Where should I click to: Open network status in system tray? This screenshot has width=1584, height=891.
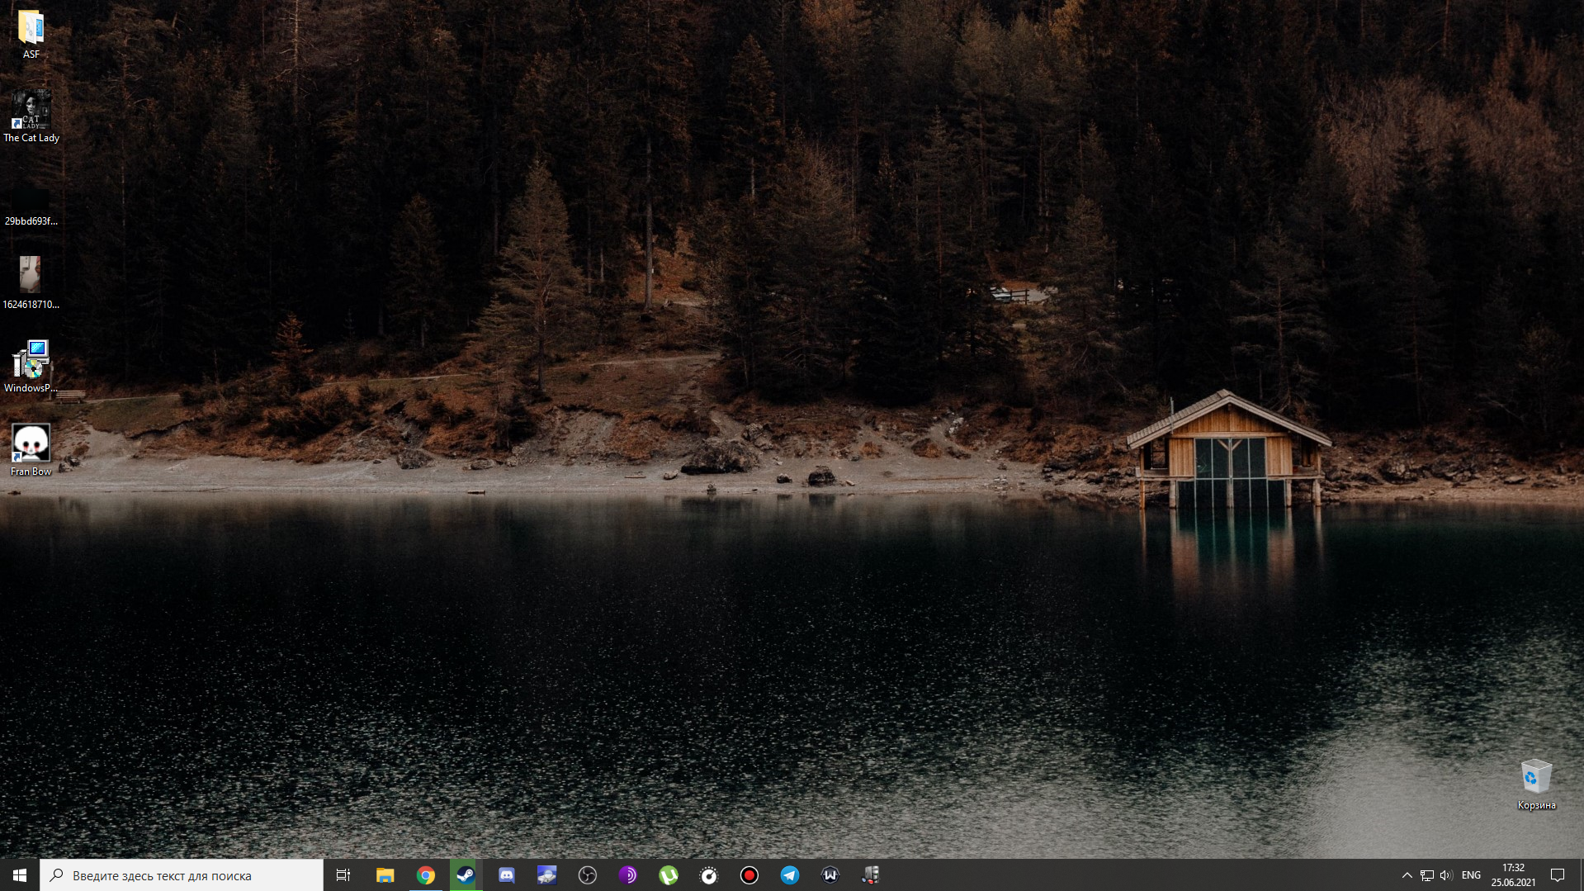[x=1426, y=875]
